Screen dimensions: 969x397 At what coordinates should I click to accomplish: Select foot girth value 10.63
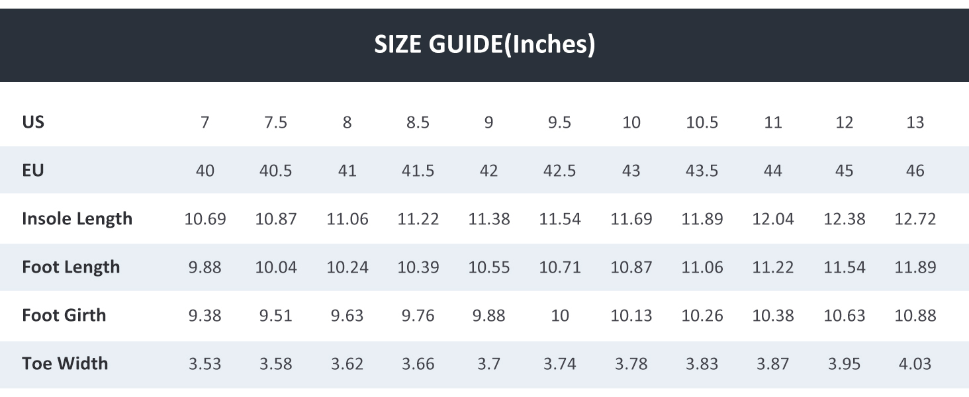tap(844, 316)
